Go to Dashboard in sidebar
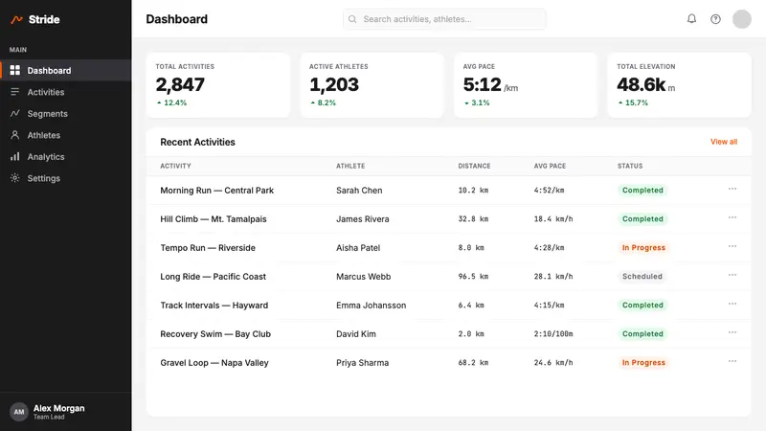The height and width of the screenshot is (431, 766). tap(65, 70)
